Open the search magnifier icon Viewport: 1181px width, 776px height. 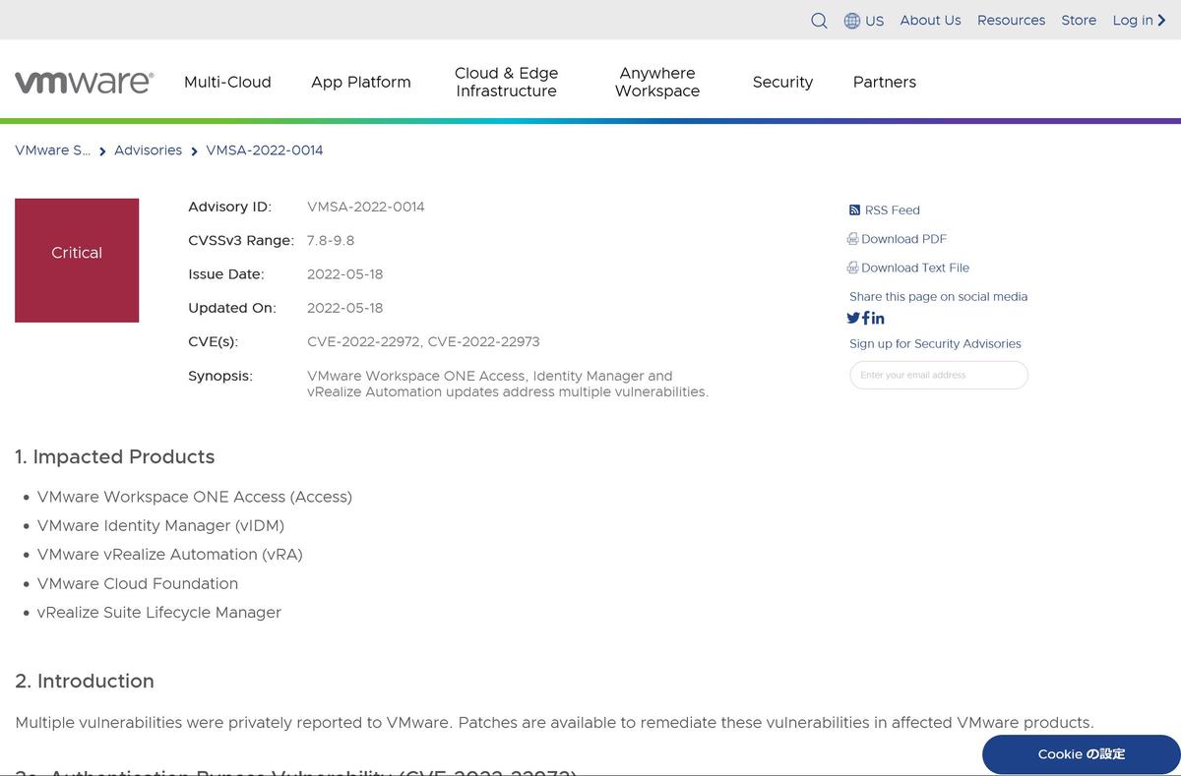819,21
